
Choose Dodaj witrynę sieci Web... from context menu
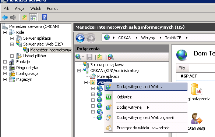(x=146, y=87)
